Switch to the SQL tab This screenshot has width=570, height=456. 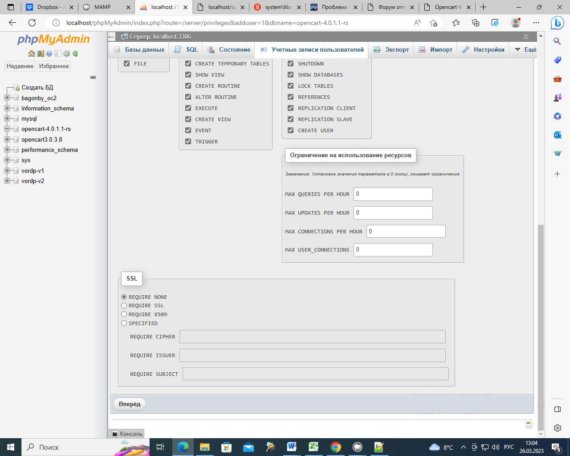click(x=187, y=49)
